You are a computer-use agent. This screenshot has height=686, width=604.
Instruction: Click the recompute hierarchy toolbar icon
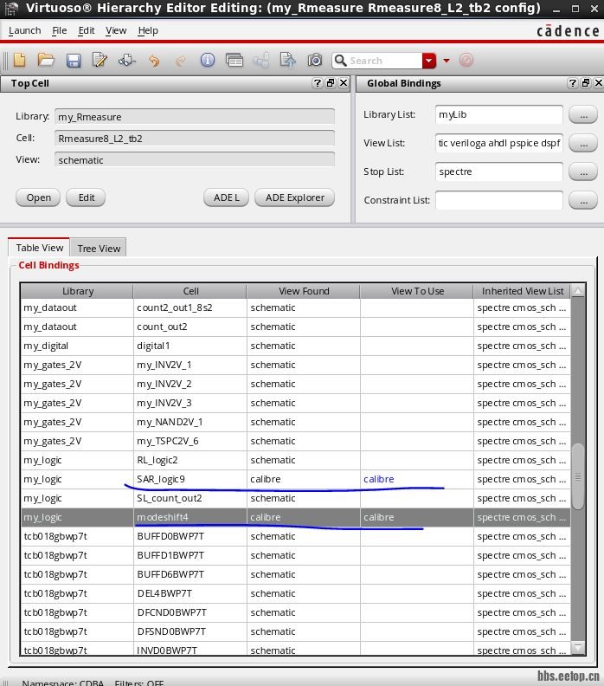126,60
